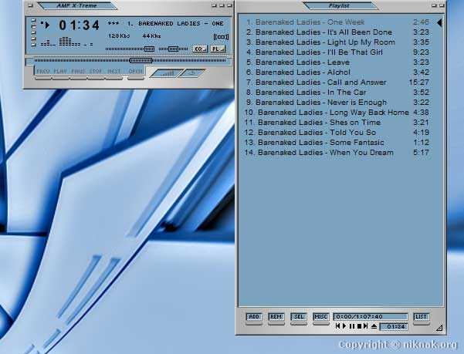This screenshot has height=354, width=464.
Task: Select playlist track 'I'll Be That Girl'
Action: click(337, 52)
